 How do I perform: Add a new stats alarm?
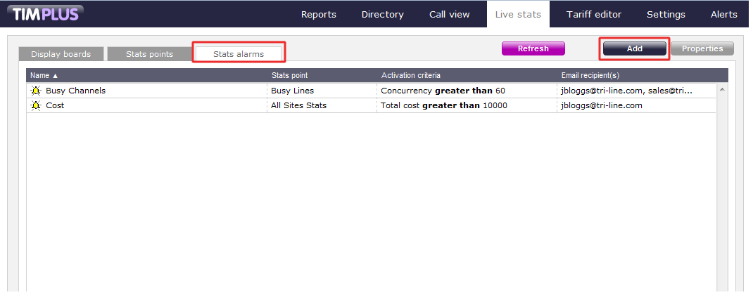pos(634,48)
